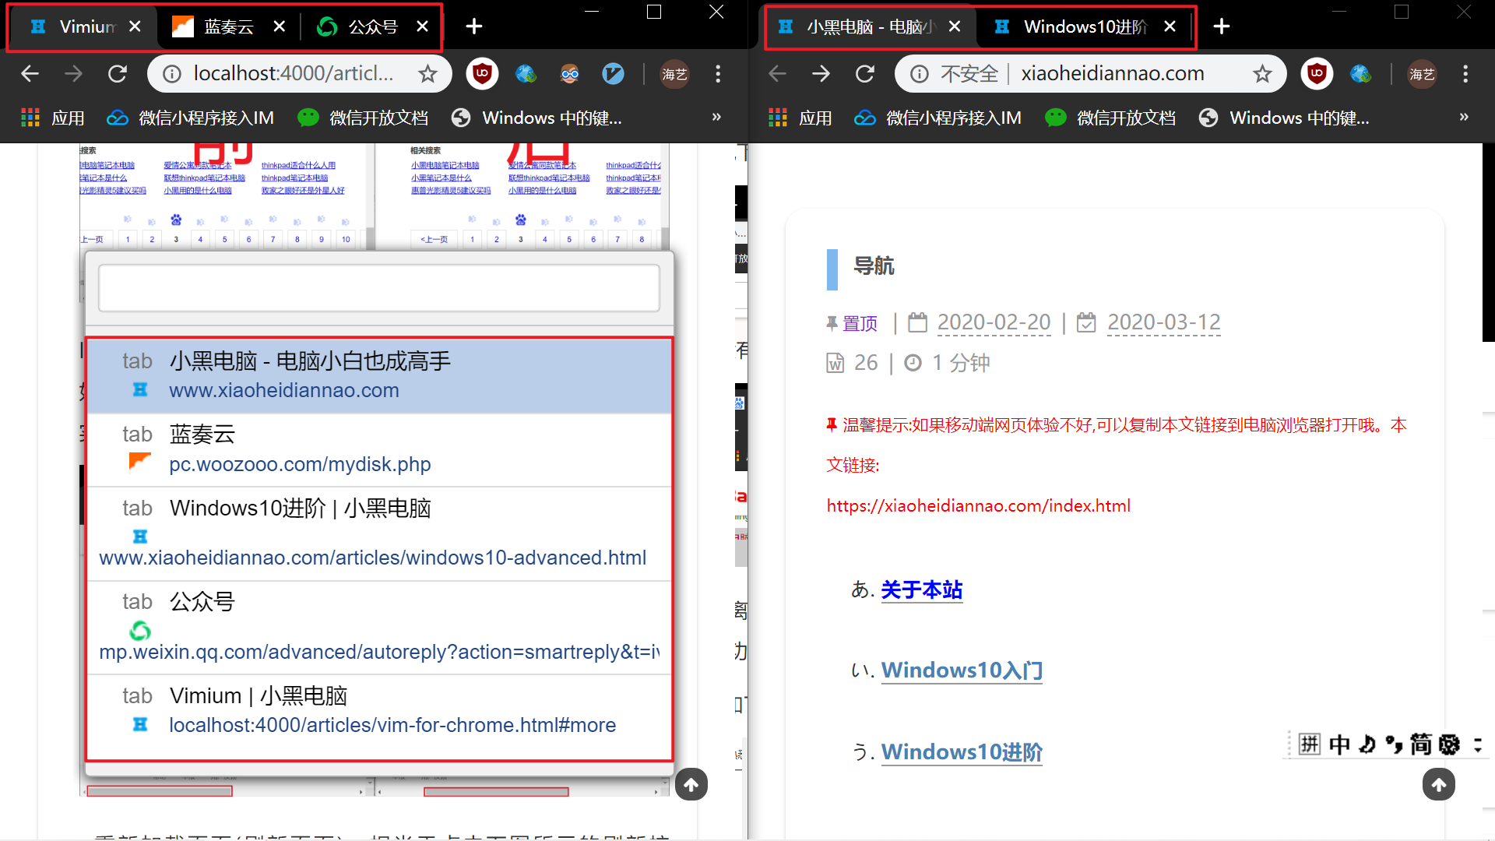Reload the xiaoheidiannao.com page
The image size is (1495, 841).
[x=865, y=74]
